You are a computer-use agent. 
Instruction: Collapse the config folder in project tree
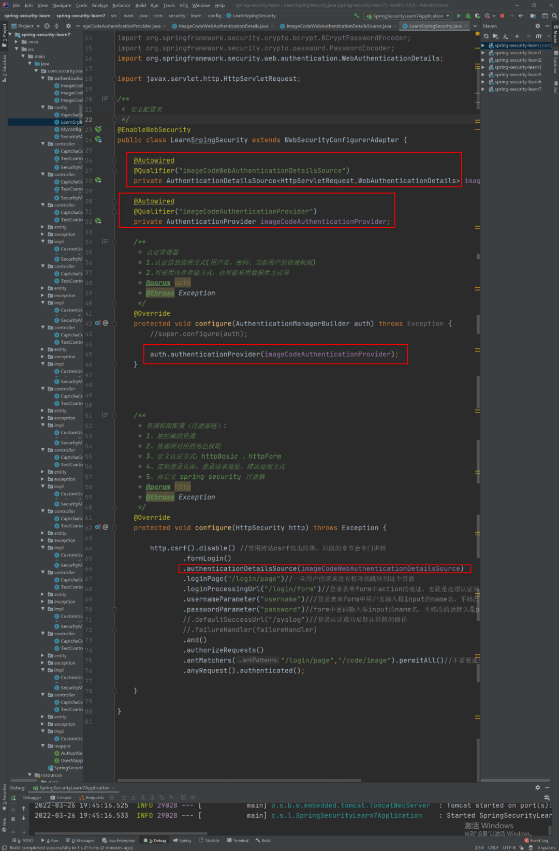[x=43, y=107]
